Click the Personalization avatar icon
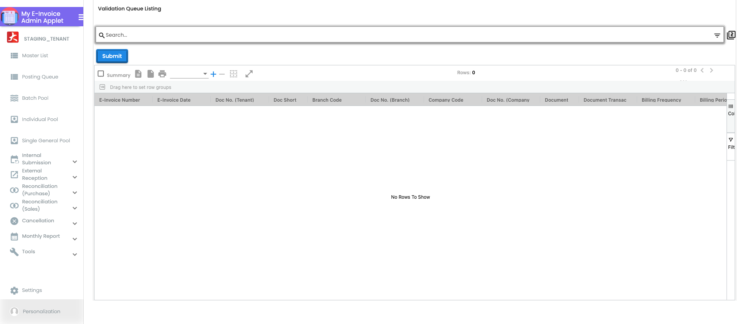The height and width of the screenshot is (324, 744). (x=14, y=311)
